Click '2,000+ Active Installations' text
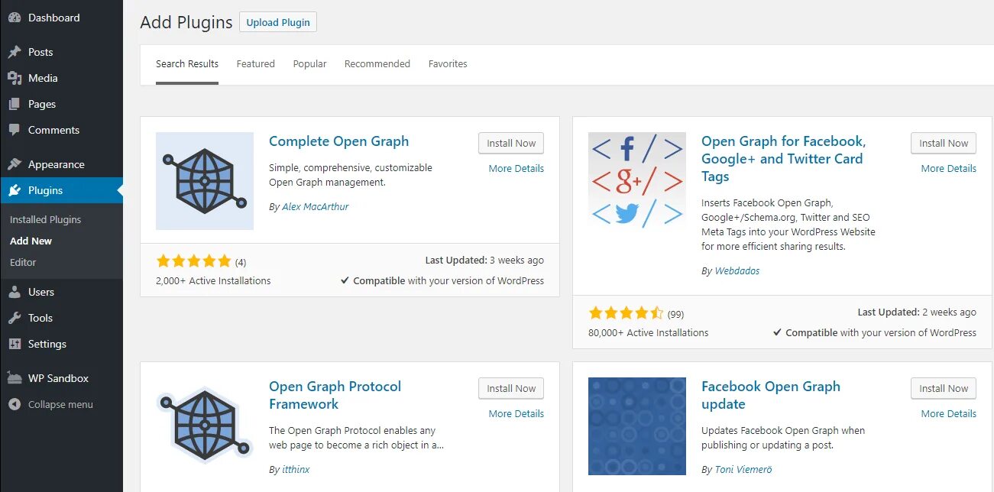The width and height of the screenshot is (994, 492). (x=213, y=280)
